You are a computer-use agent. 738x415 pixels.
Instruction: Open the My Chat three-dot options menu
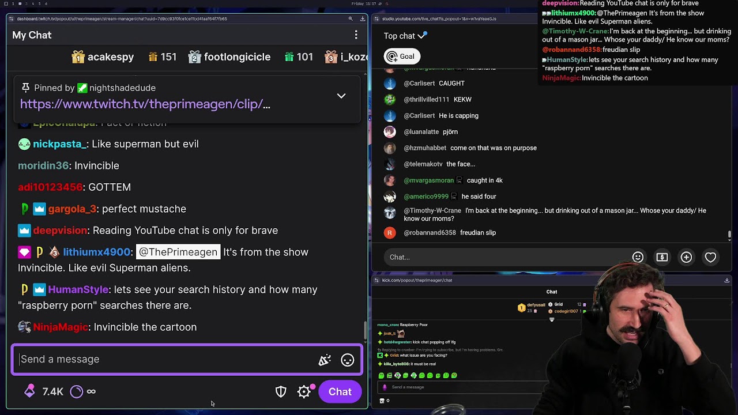coord(356,35)
